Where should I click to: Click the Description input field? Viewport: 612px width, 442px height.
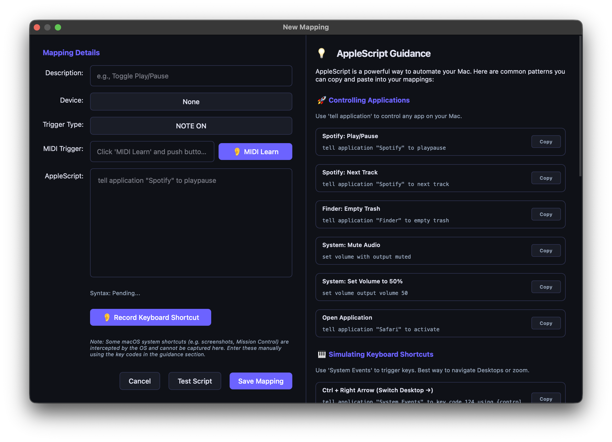(x=191, y=76)
